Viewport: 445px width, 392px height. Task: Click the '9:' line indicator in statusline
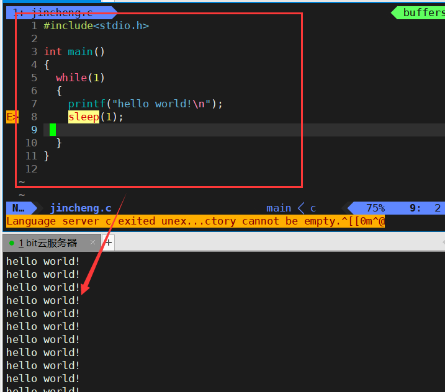point(415,208)
